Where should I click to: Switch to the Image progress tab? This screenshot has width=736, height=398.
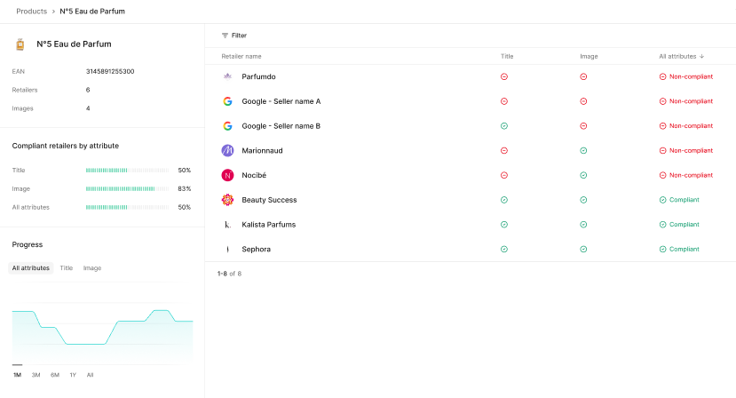coord(92,267)
